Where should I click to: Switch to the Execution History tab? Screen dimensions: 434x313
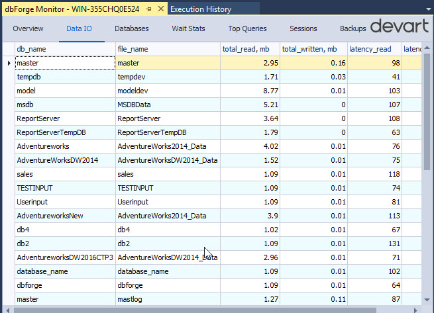tap(201, 9)
